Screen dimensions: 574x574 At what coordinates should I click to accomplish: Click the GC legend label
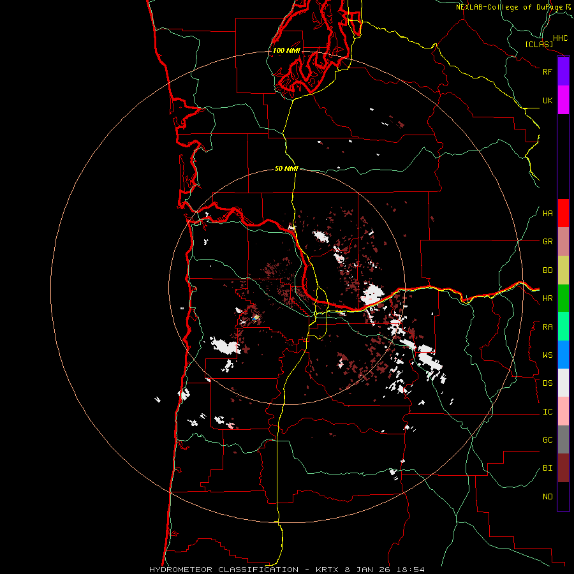[x=547, y=440]
